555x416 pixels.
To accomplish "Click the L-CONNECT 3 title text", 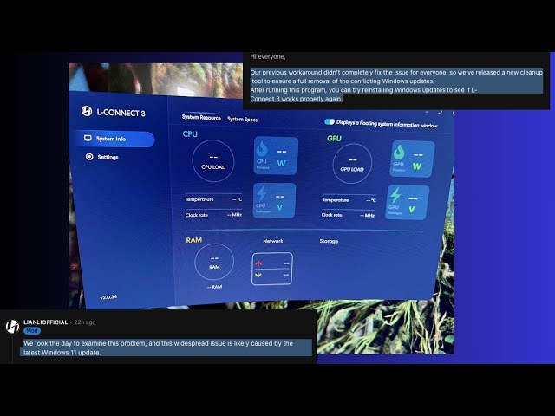I will coord(121,113).
